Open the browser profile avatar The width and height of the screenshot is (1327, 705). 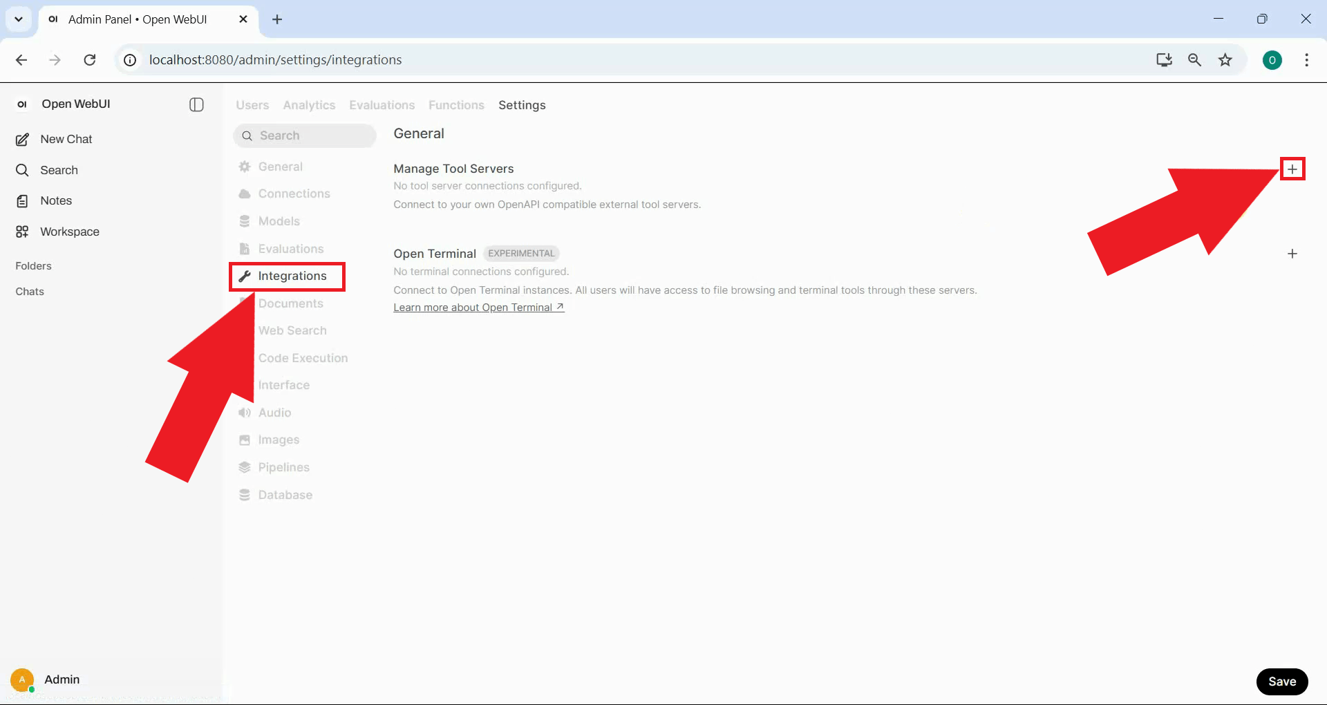click(x=1272, y=60)
